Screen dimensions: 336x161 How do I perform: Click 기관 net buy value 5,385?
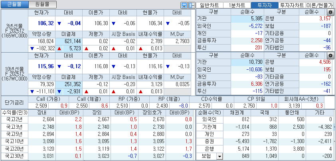[257, 19]
